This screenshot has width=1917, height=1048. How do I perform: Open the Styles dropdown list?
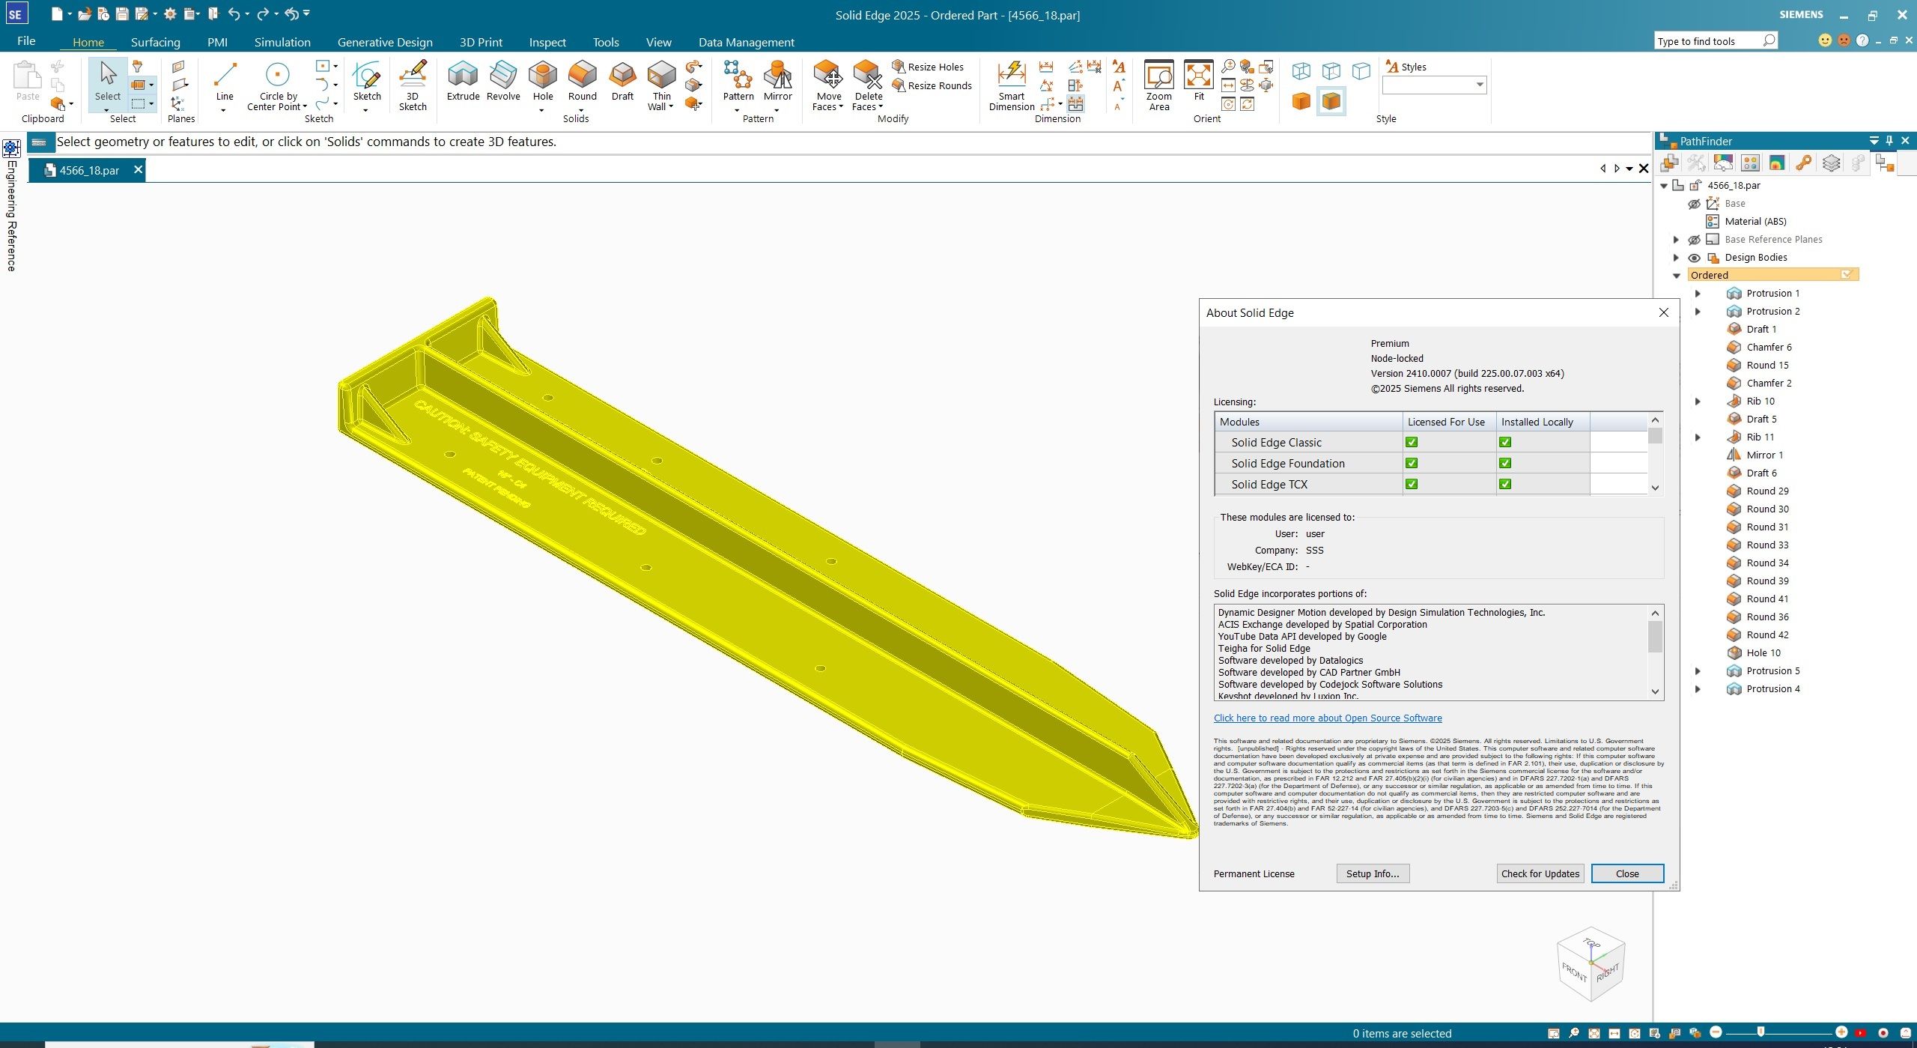tap(1479, 85)
